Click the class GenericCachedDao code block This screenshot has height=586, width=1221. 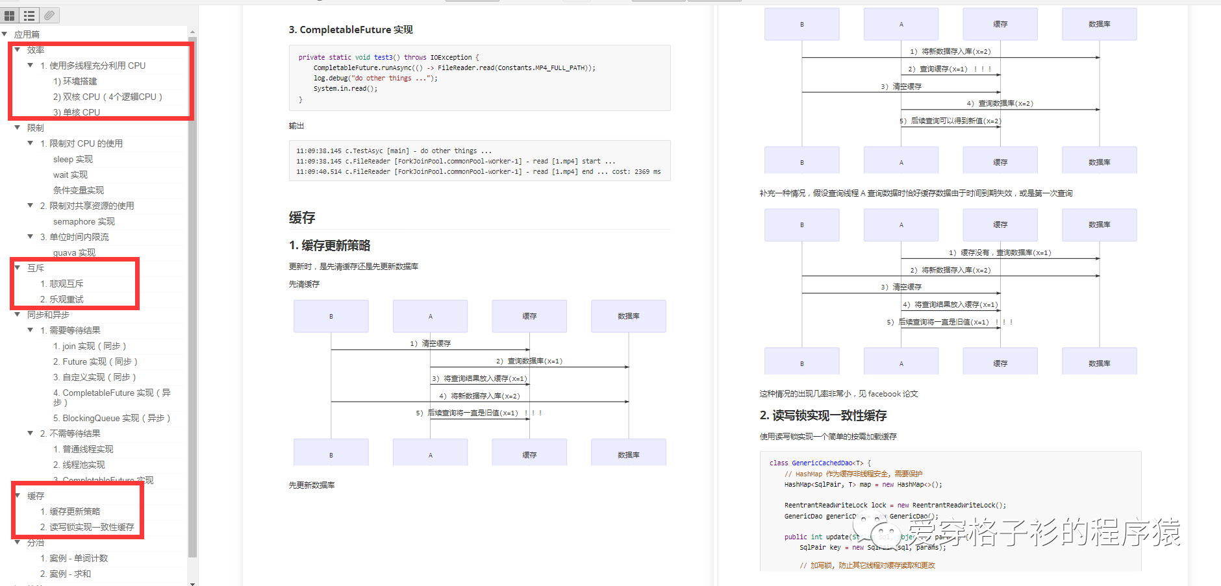[950, 511]
